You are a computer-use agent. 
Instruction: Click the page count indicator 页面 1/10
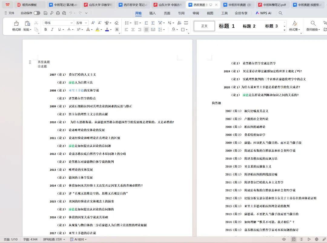pyautogui.click(x=11, y=239)
